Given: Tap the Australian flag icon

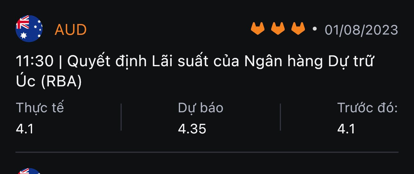Looking at the screenshot, I should click(29, 28).
